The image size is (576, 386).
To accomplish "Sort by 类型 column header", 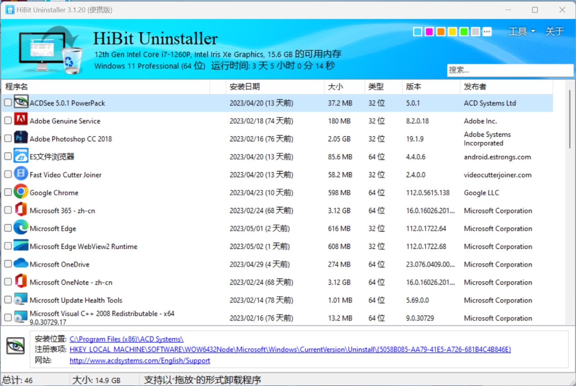I will coord(383,87).
